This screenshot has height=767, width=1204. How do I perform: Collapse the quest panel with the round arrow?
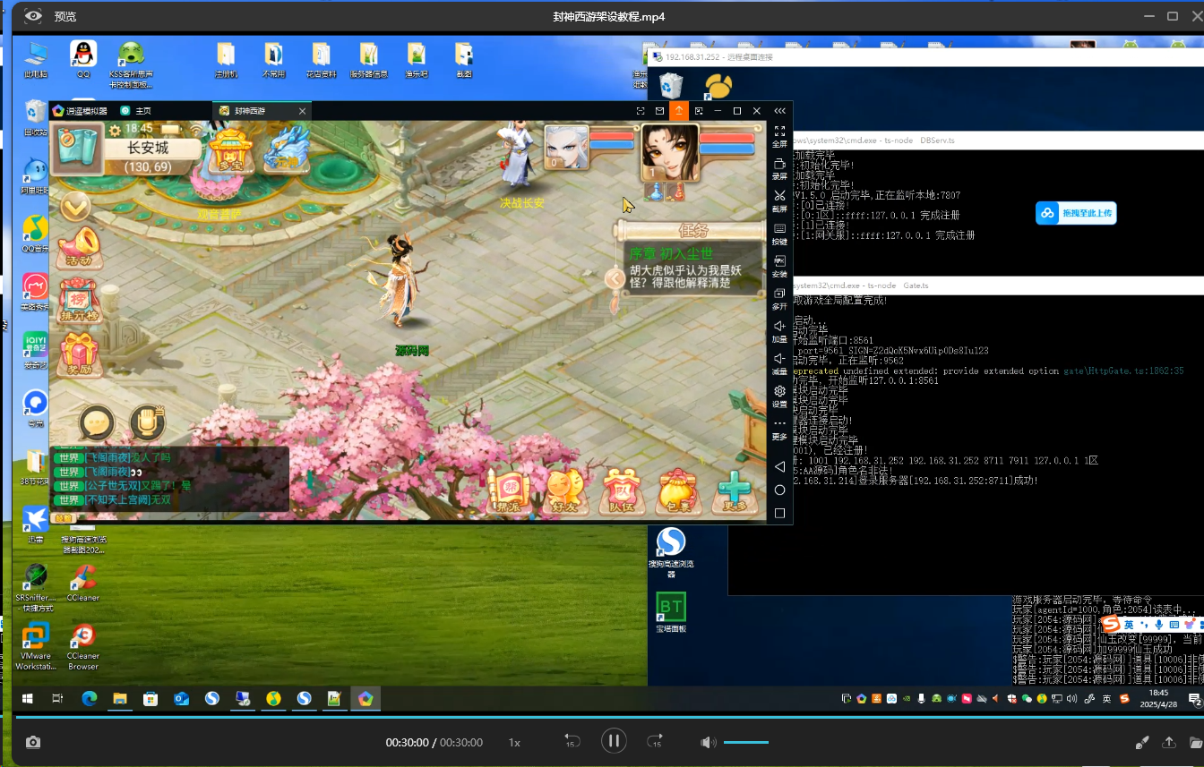615,278
